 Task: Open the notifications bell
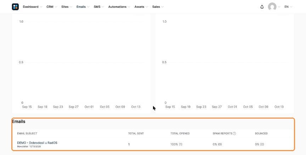click(x=262, y=7)
